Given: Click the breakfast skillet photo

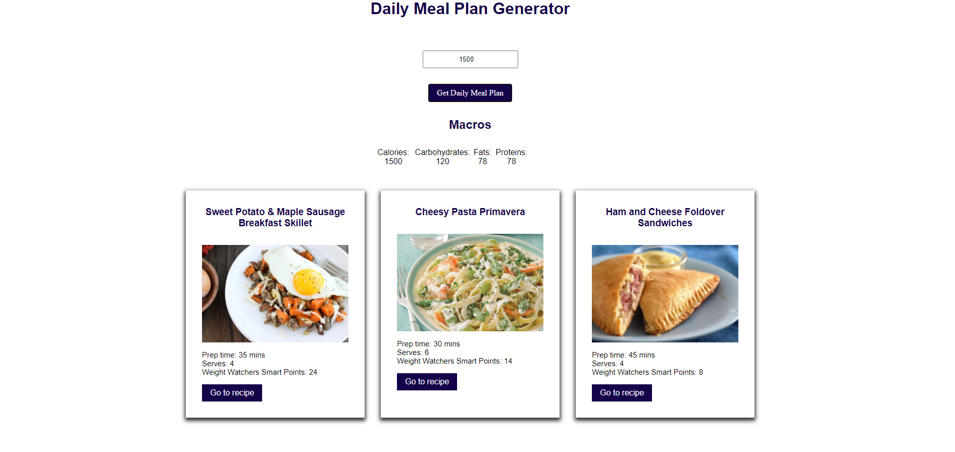Looking at the screenshot, I should [x=275, y=293].
